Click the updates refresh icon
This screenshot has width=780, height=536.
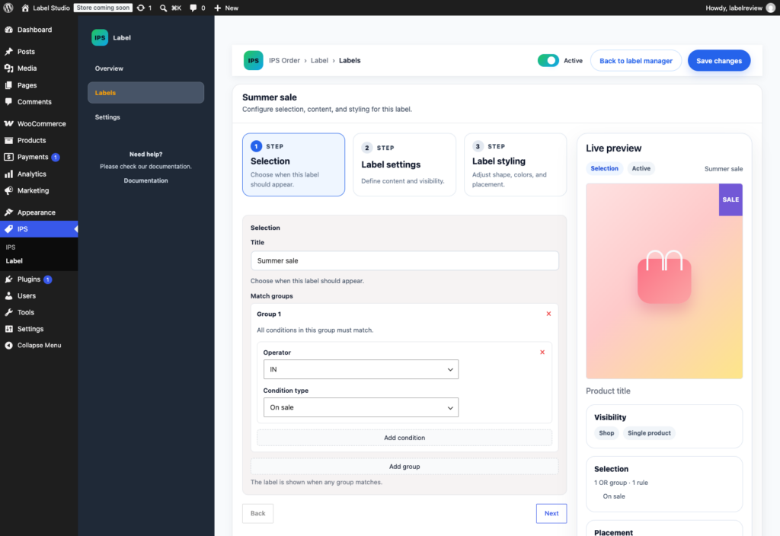coord(141,8)
